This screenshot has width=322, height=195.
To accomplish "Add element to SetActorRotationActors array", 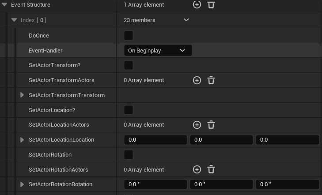I will [197, 169].
